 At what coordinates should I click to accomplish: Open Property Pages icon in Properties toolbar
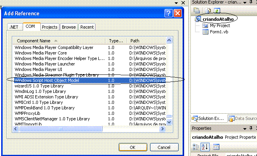(x=216, y=147)
